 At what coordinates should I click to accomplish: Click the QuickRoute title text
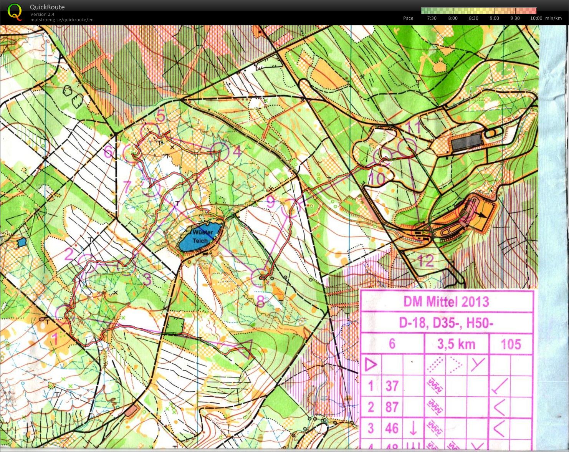click(47, 7)
